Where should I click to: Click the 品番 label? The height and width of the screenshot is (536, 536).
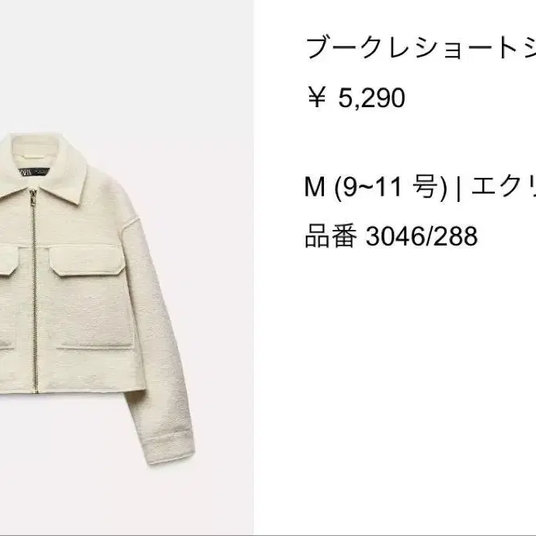331,235
